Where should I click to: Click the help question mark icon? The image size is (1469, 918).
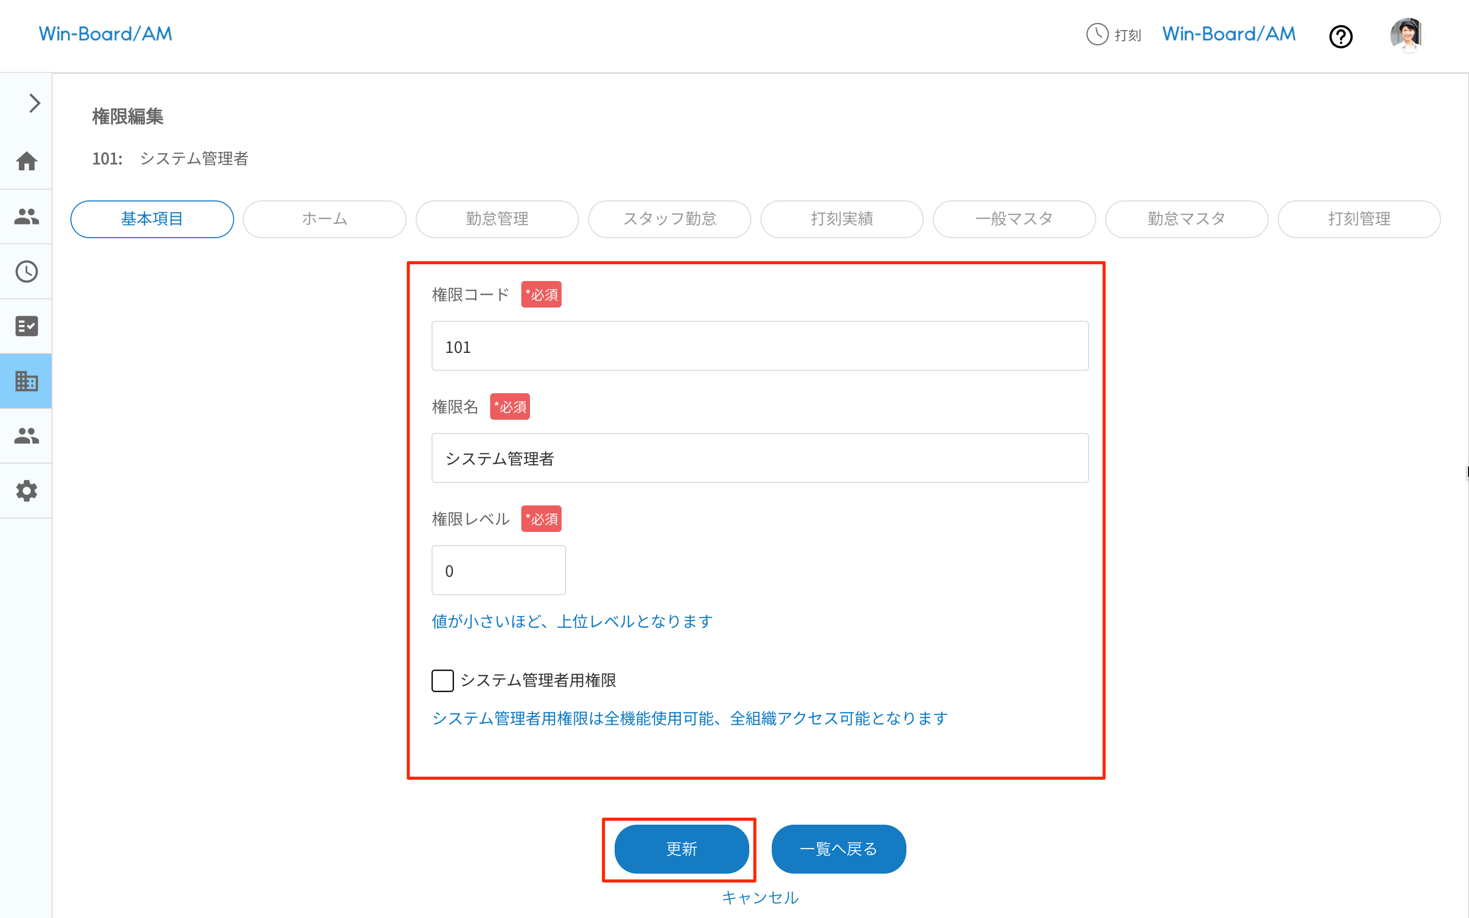1341,37
